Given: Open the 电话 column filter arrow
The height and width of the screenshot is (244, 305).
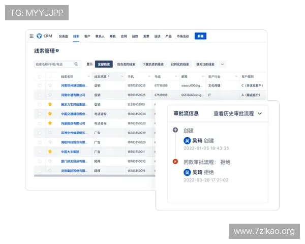Looking at the screenshot, I should 176,77.
